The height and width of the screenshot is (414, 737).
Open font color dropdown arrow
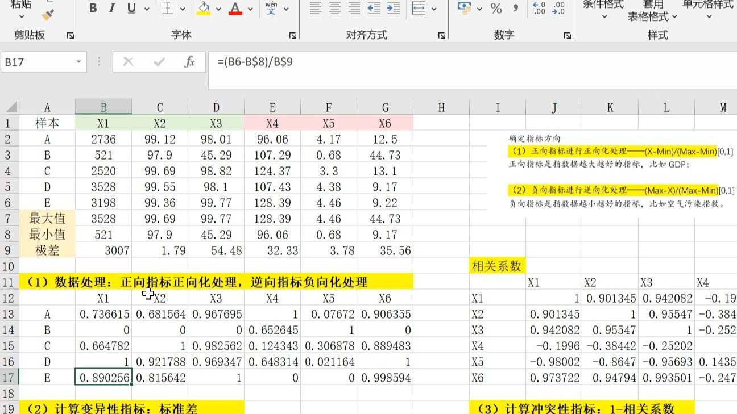(250, 9)
